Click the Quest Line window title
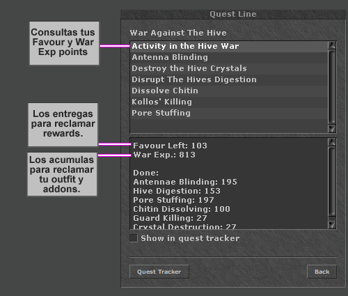Screen dimensions: 348x296 (233, 14)
